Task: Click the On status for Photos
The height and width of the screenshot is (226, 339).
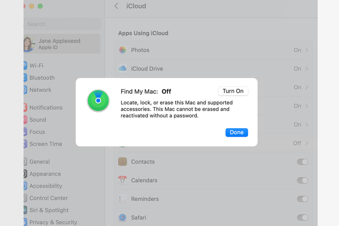Action: pyautogui.click(x=297, y=50)
